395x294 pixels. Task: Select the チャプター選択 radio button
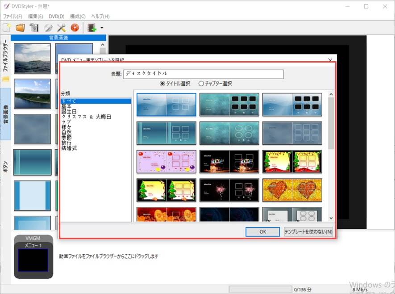pyautogui.click(x=201, y=84)
